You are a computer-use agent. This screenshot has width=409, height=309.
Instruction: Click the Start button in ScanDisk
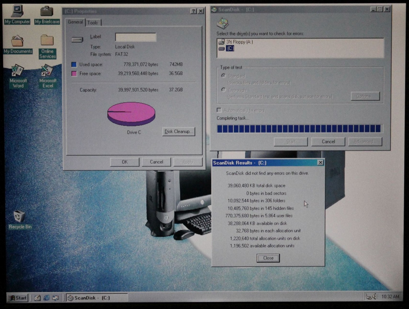pyautogui.click(x=291, y=142)
